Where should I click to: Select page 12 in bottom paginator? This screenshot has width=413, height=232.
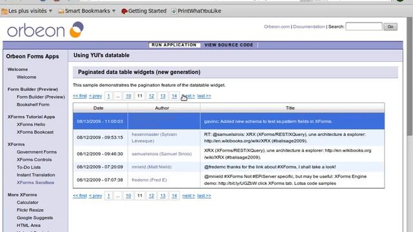(151, 196)
